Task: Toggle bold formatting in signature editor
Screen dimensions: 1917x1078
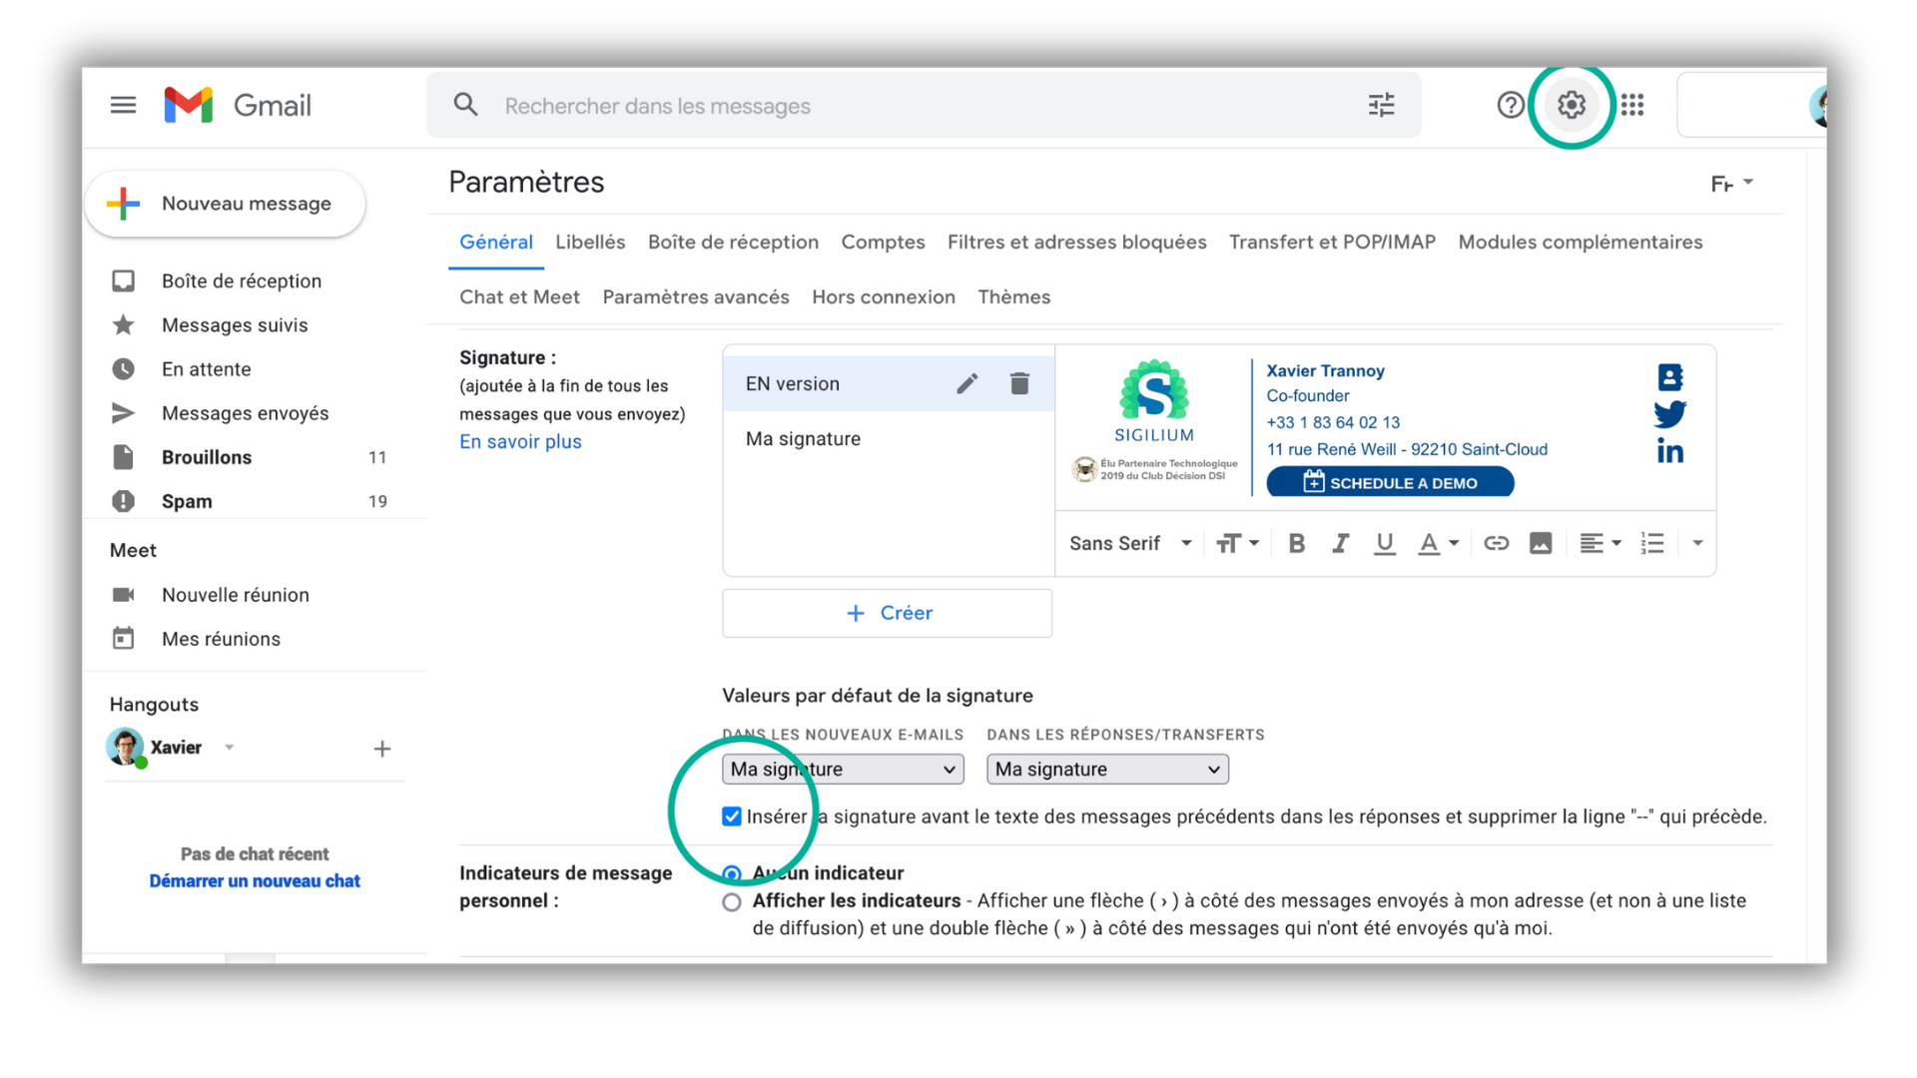Action: pyautogui.click(x=1296, y=543)
